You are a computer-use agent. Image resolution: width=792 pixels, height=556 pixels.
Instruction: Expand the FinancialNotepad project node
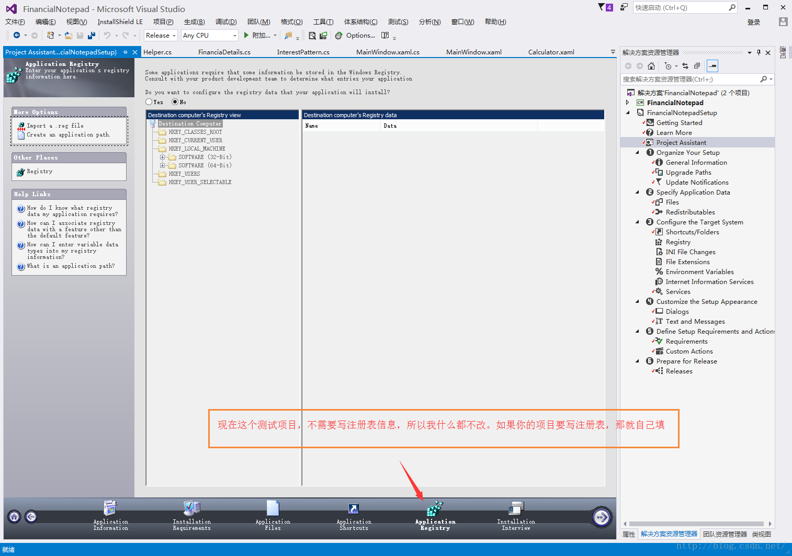pos(628,103)
